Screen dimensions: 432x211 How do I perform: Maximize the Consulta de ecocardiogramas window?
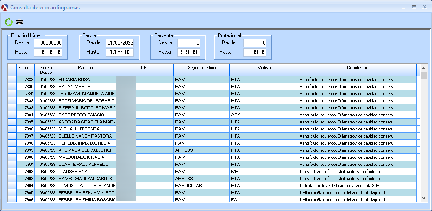click(x=414, y=7)
